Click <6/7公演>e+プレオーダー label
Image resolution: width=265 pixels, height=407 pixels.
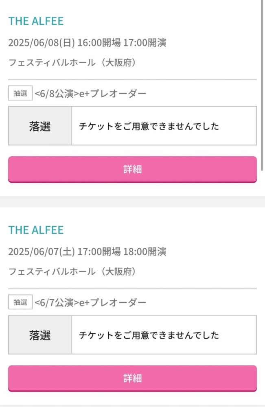[x=90, y=302]
